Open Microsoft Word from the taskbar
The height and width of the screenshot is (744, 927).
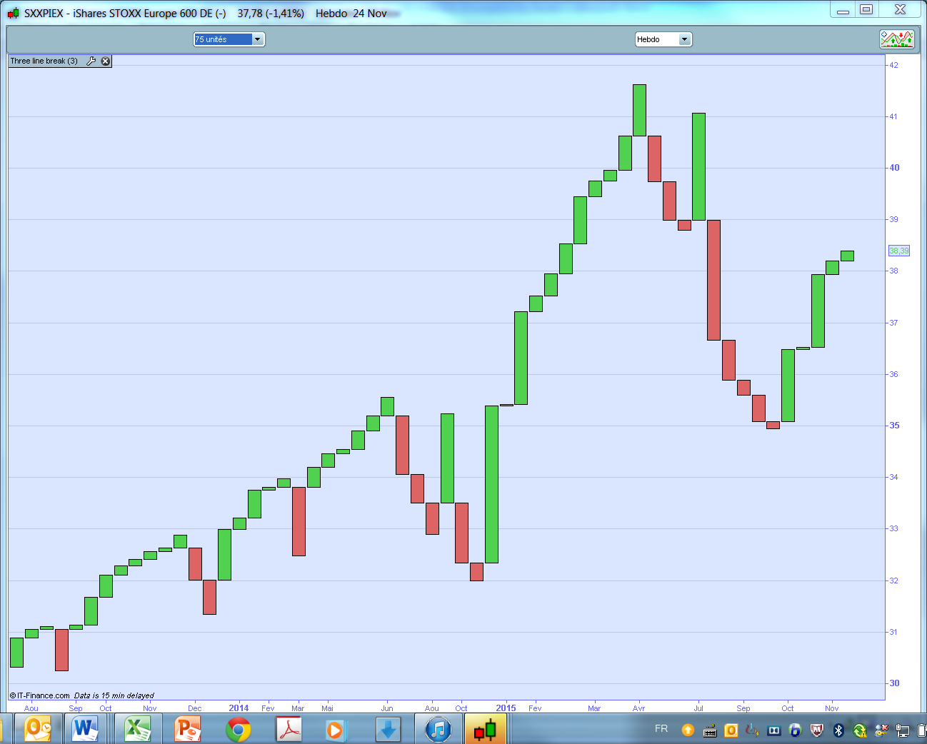coord(85,729)
